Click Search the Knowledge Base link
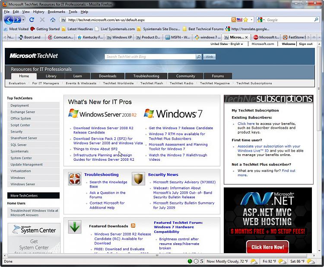Image resolution: width=324 pixels, height=267 pixels. coord(108,184)
